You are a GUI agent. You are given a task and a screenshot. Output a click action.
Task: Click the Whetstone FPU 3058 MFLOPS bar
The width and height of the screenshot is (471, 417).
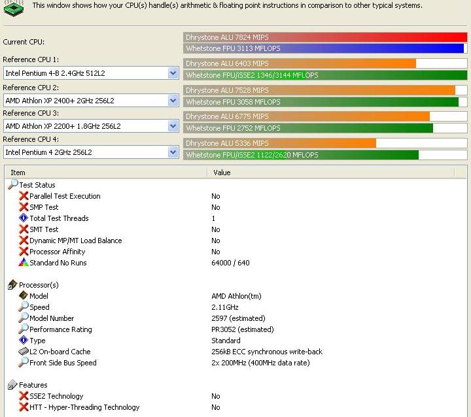point(325,102)
